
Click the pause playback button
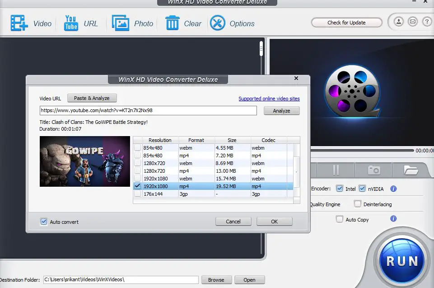pyautogui.click(x=336, y=170)
